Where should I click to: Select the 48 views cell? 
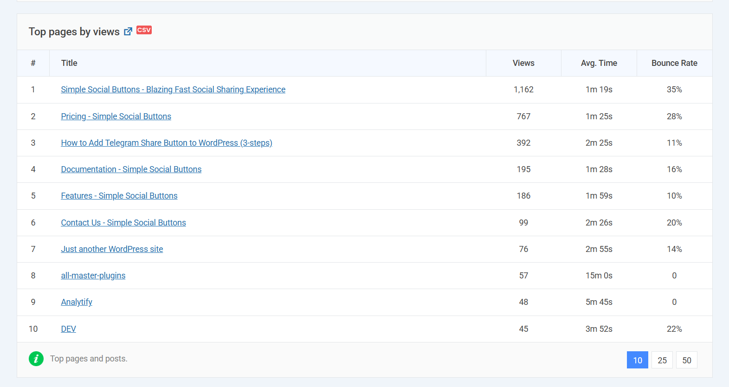[x=523, y=302]
